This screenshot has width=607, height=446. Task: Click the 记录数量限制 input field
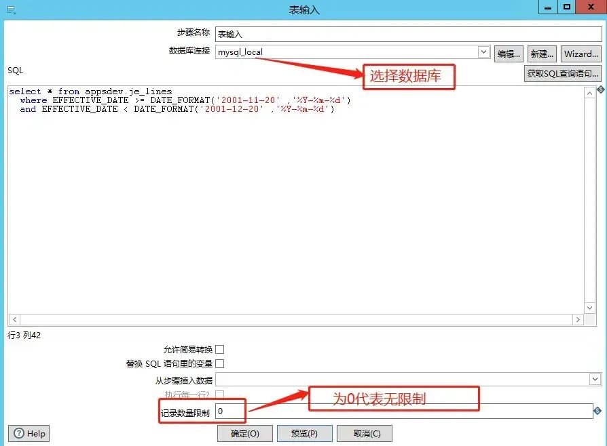[x=404, y=411]
